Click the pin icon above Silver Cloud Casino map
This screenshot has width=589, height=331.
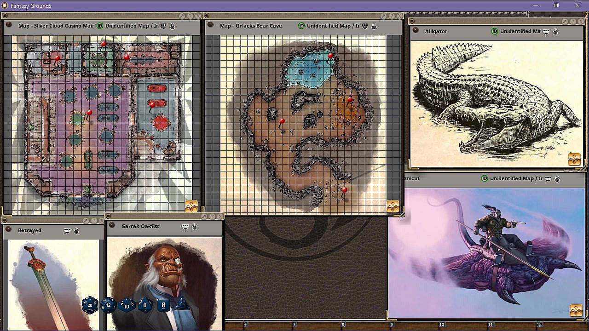182,16
